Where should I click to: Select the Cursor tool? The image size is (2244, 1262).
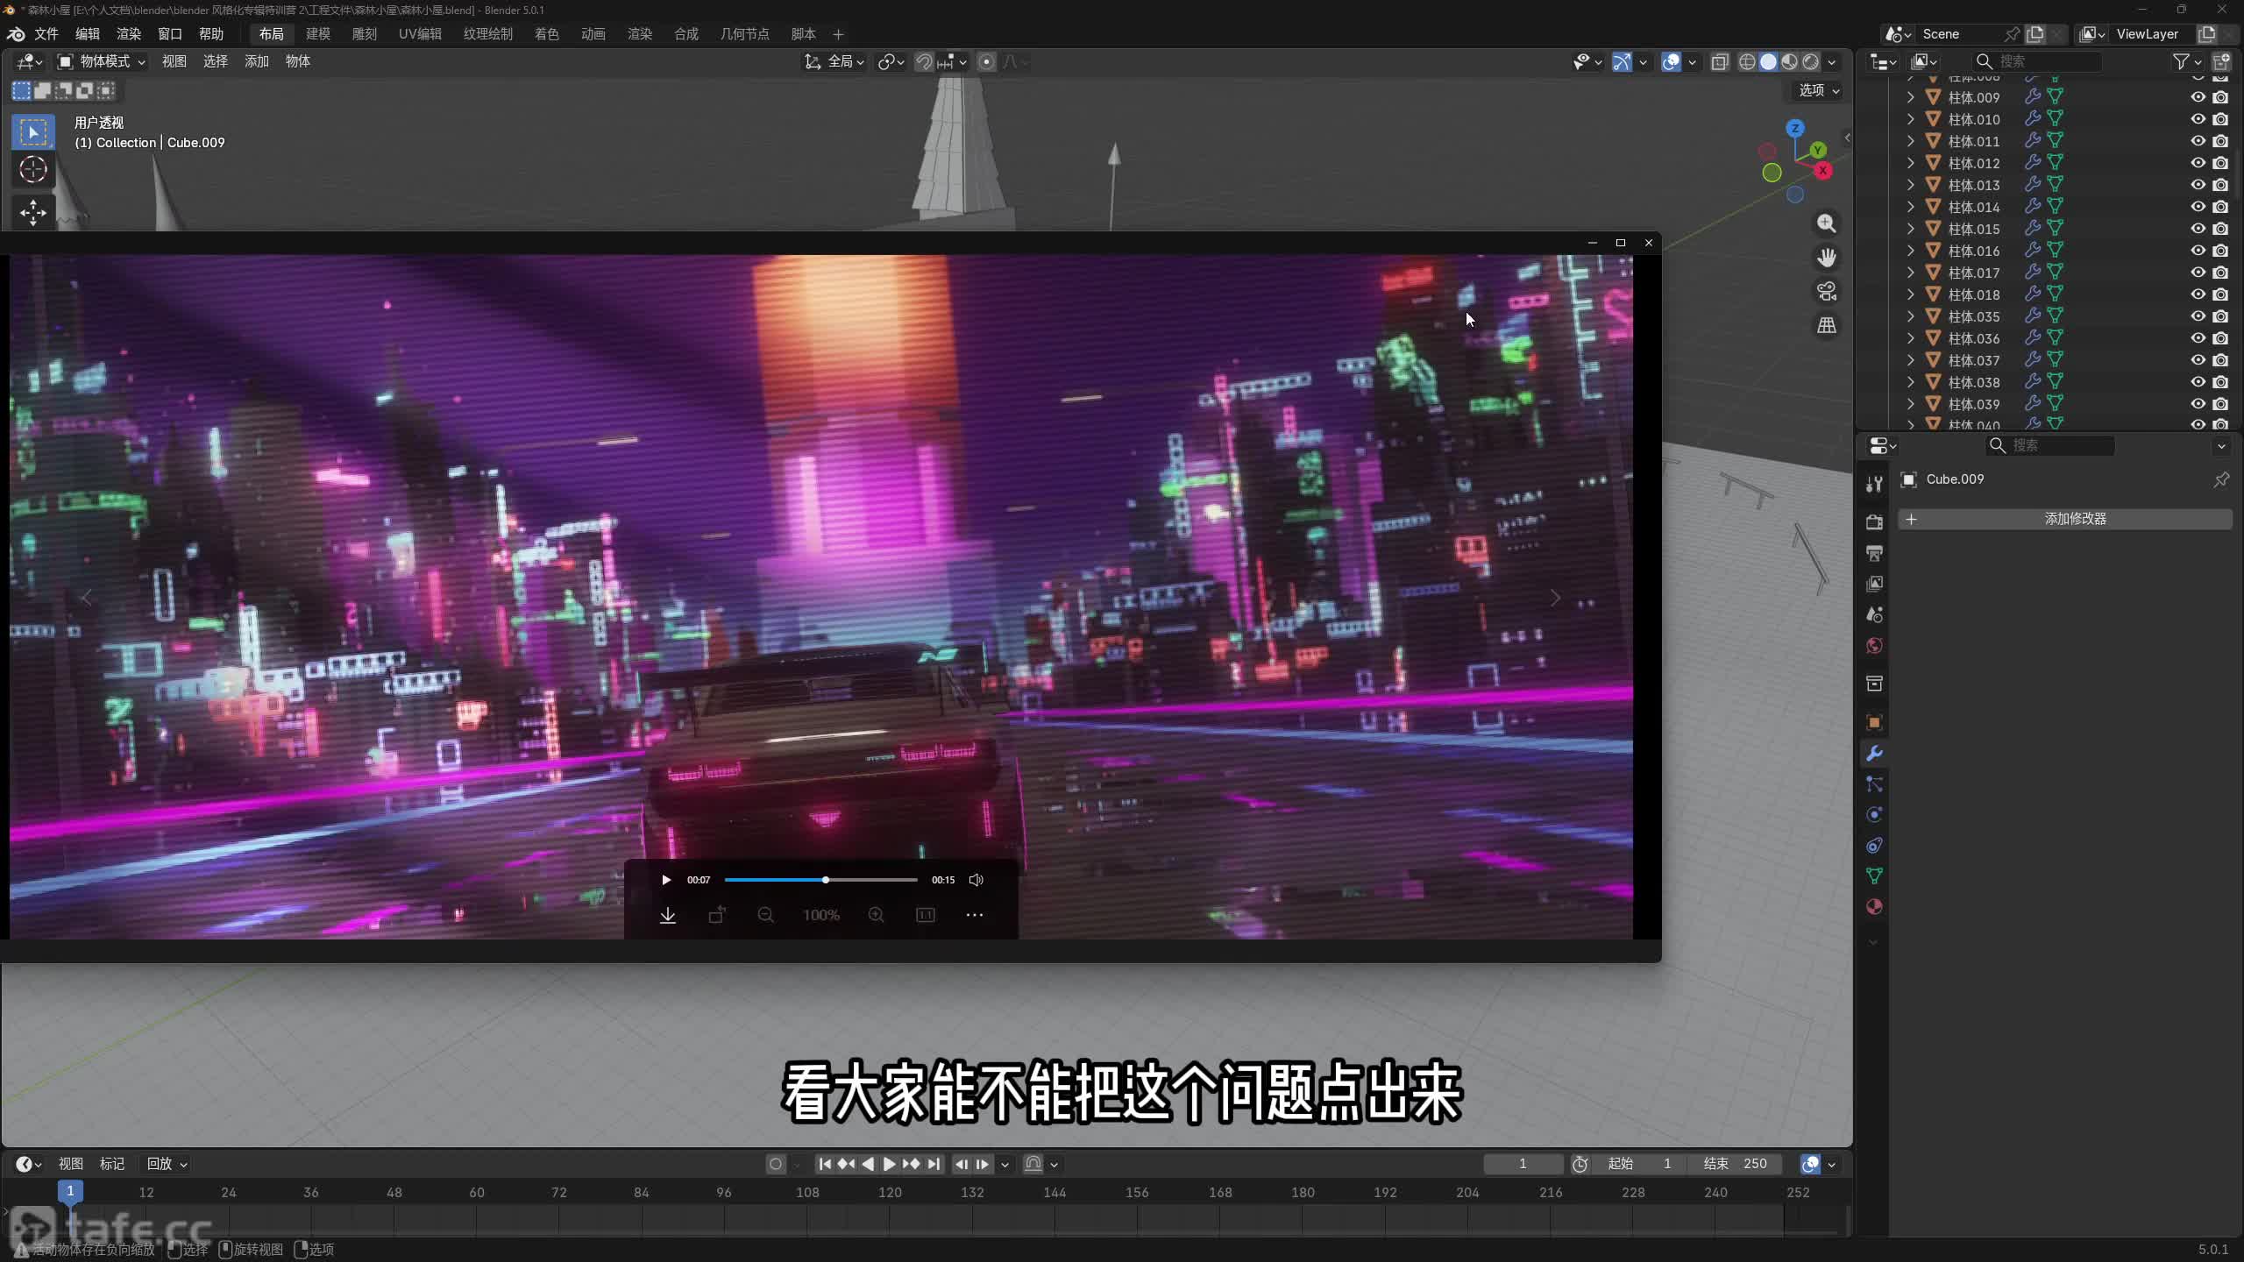[x=33, y=169]
